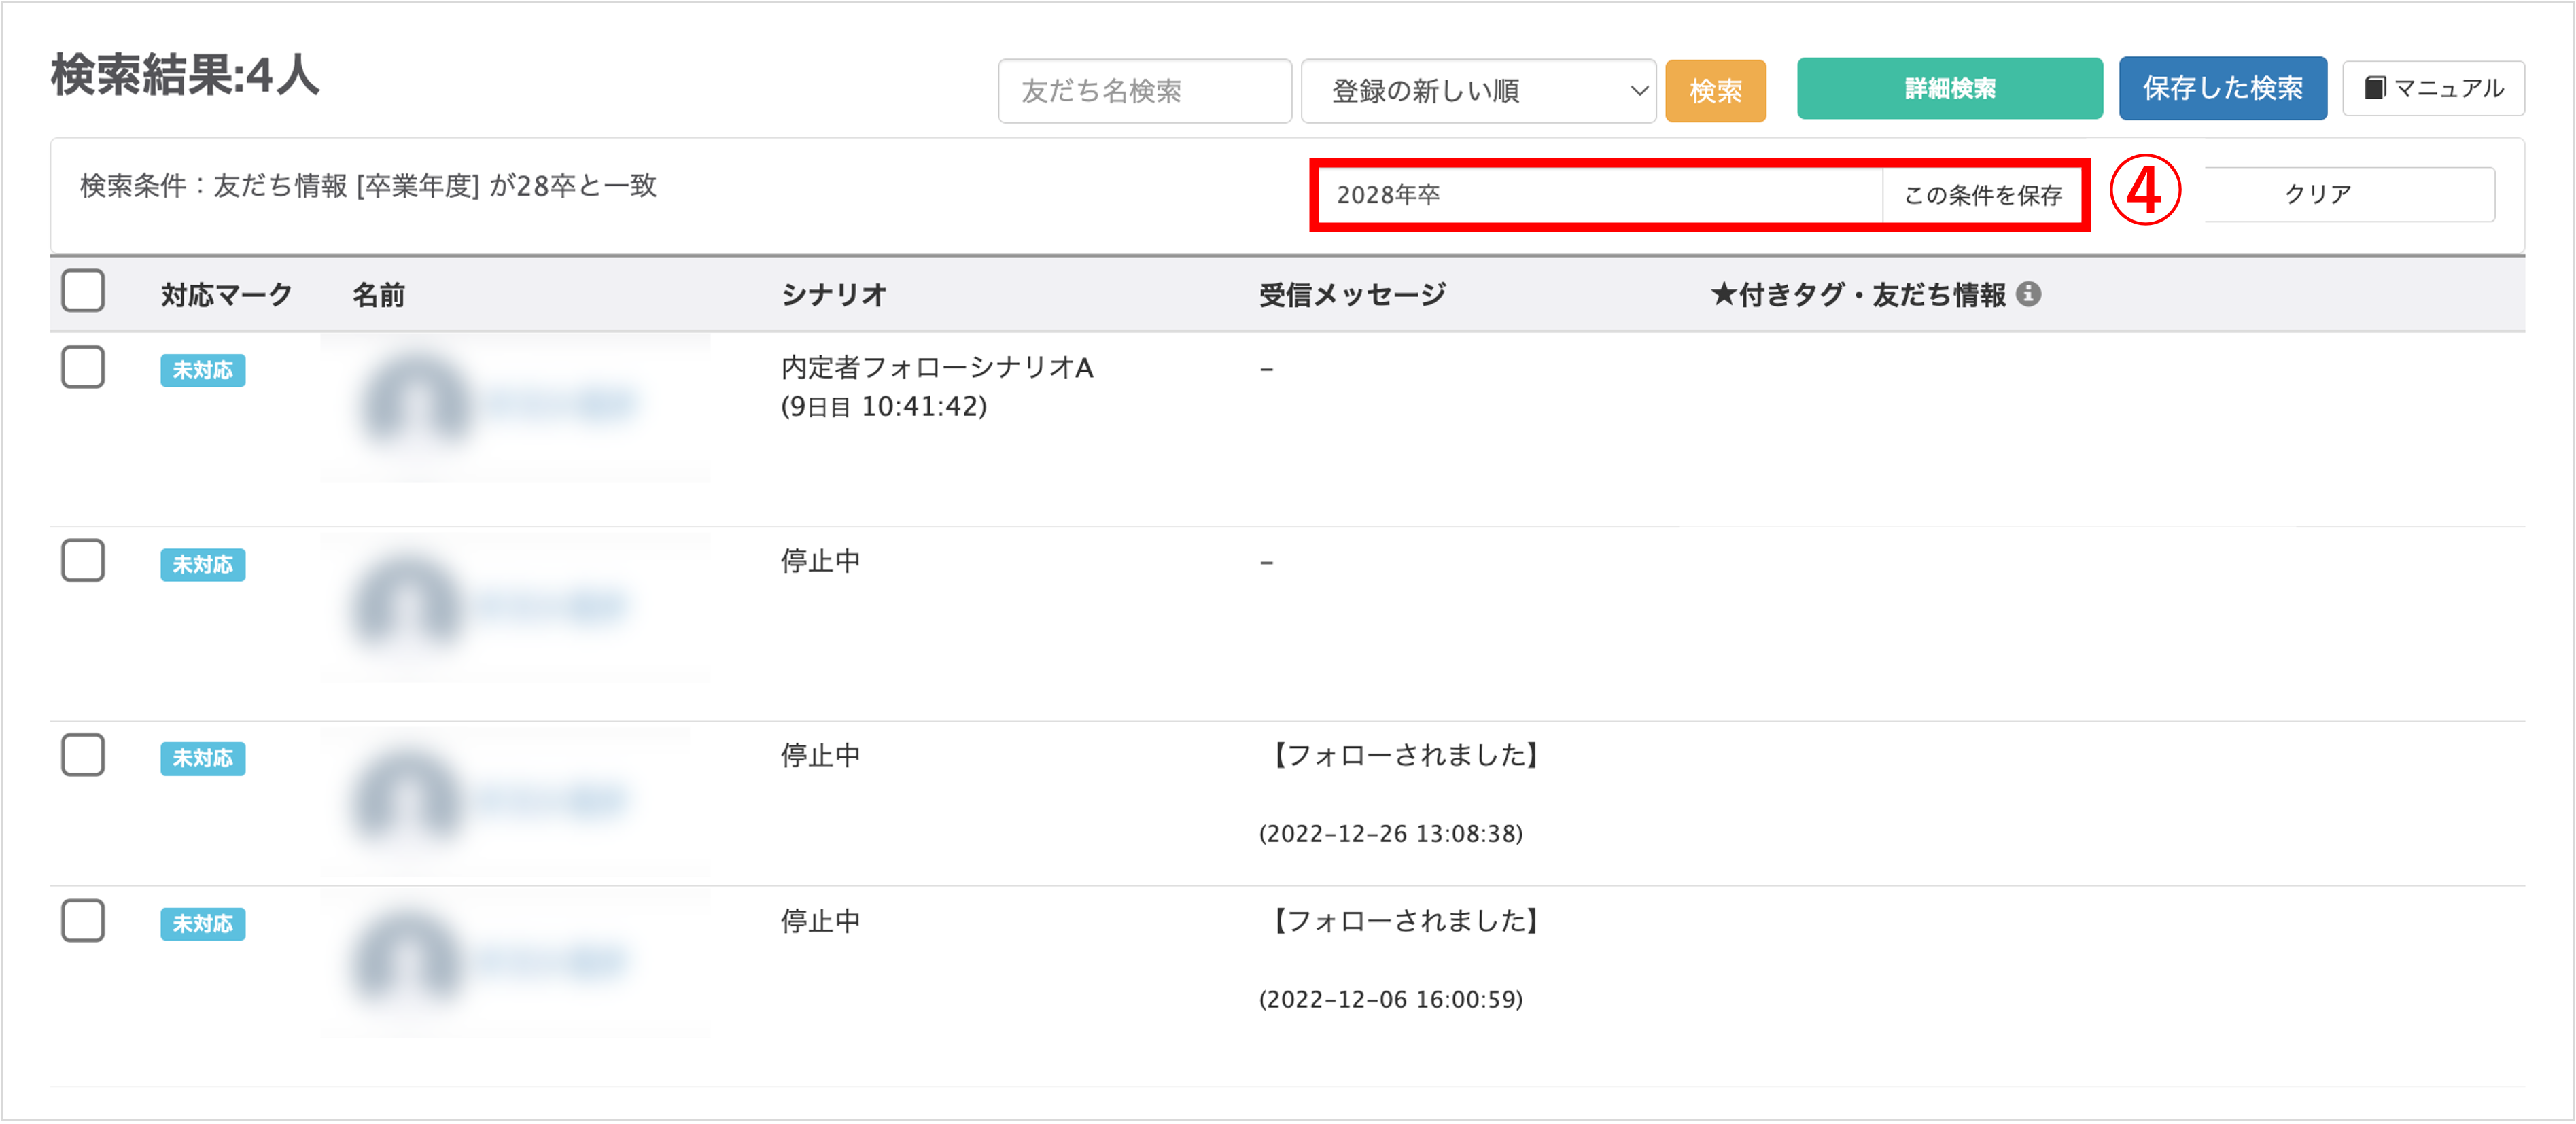Image resolution: width=2576 pixels, height=1124 pixels.
Task: Open the 登録の新しい順 sort dropdown
Action: coord(1478,91)
